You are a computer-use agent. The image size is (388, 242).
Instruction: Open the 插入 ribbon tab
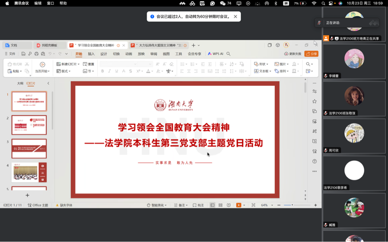91,54
